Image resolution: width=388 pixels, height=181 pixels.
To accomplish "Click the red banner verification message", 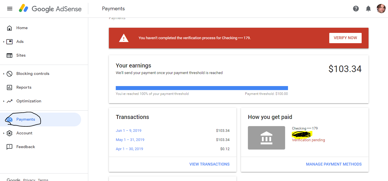I will click(195, 38).
